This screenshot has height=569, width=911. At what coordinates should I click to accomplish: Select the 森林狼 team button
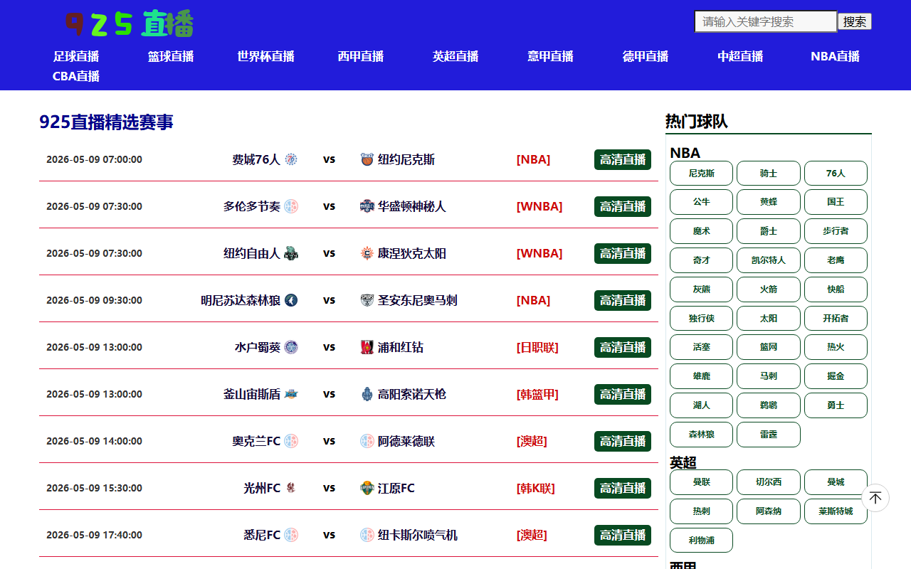701,435
